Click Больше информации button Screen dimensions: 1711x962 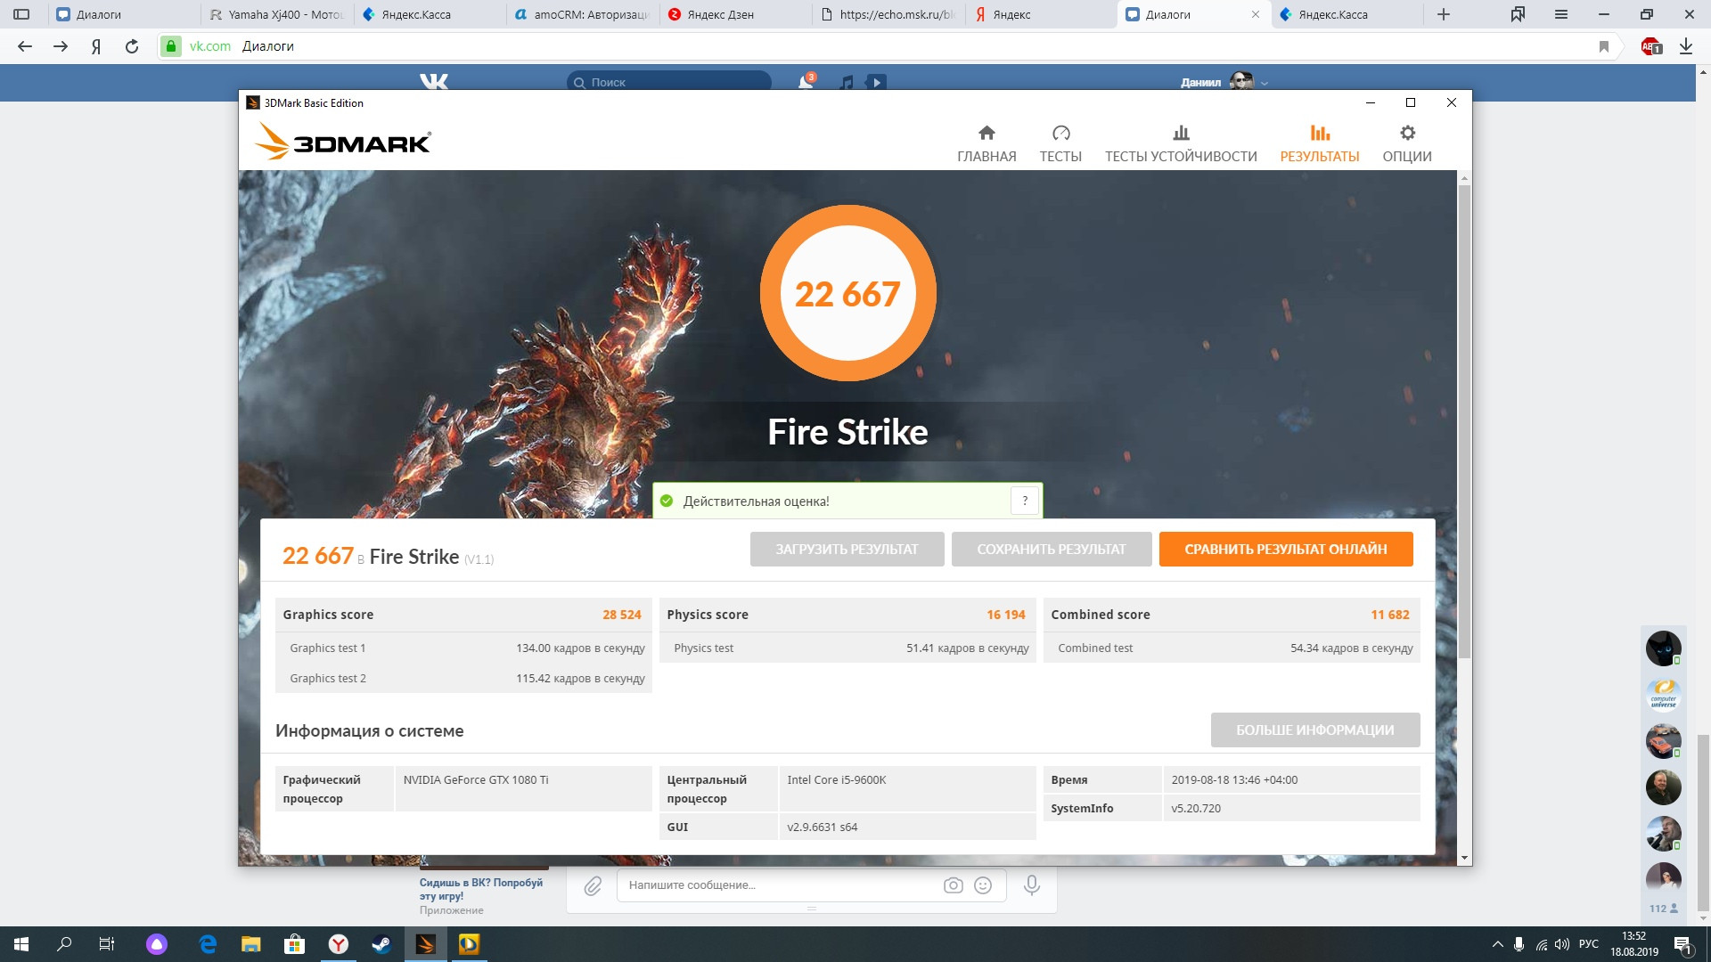point(1314,730)
